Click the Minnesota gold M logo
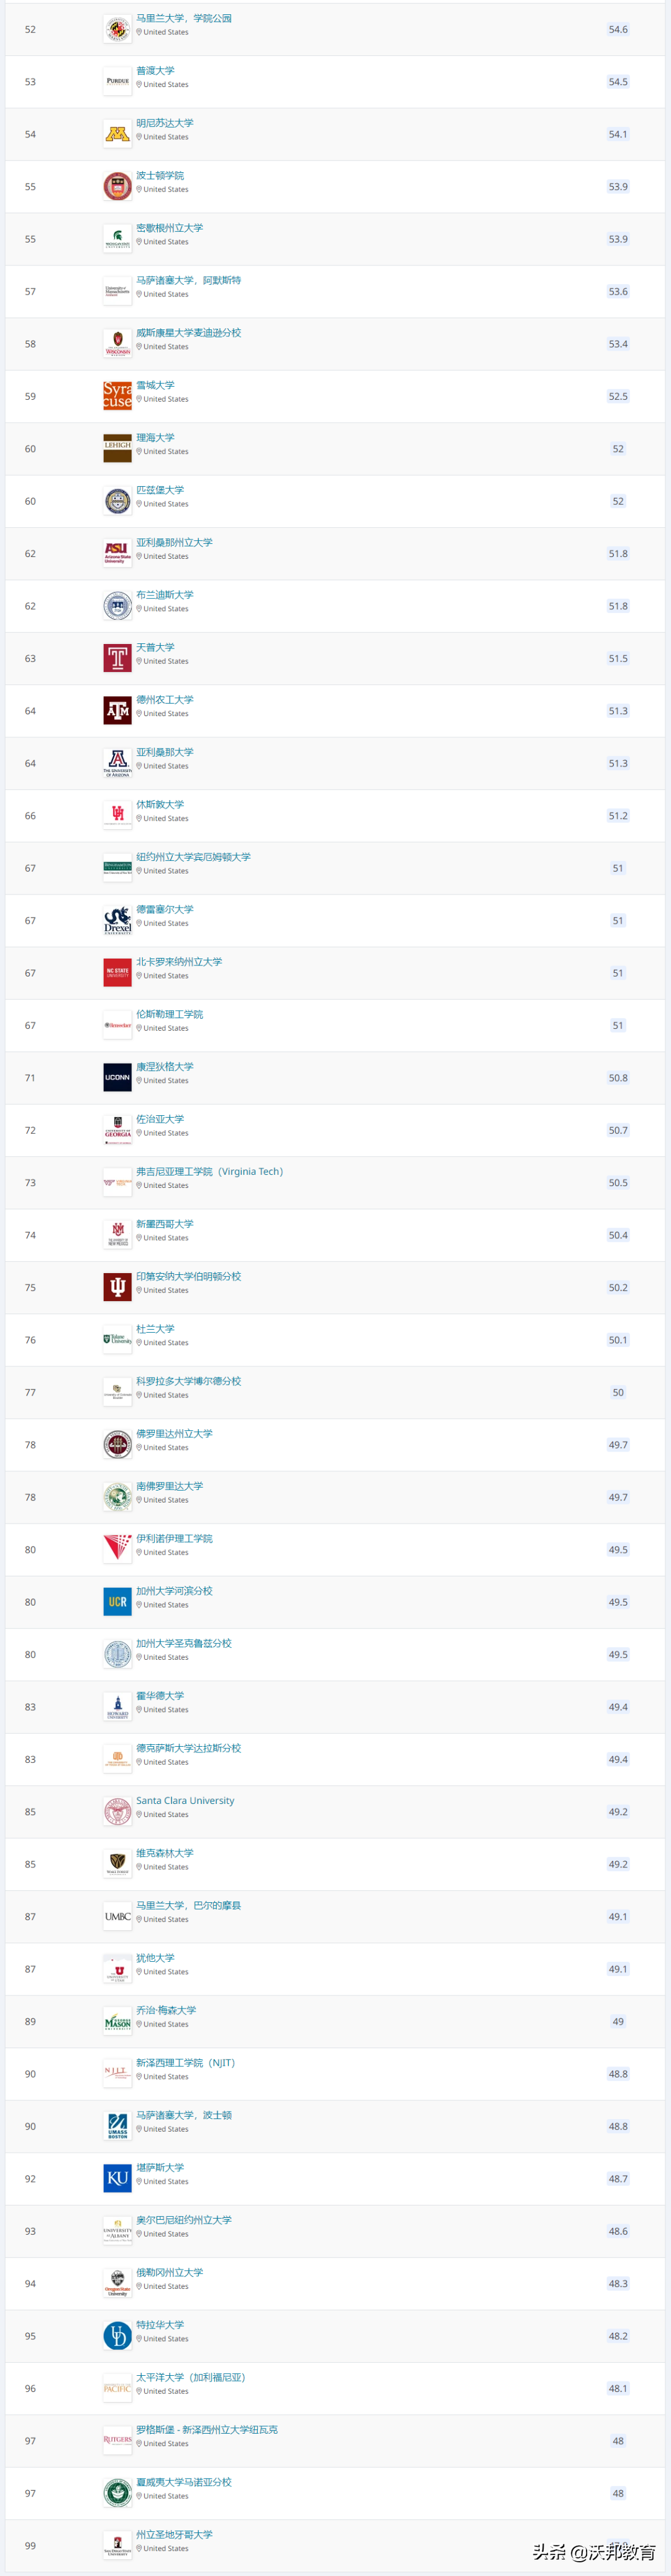Viewport: 671px width, 2576px height. point(117,134)
